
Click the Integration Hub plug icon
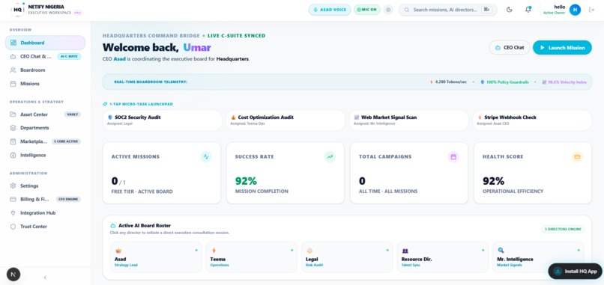point(13,212)
